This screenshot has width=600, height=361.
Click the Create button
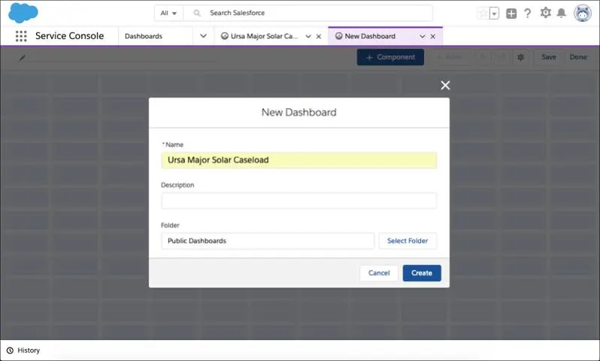422,273
